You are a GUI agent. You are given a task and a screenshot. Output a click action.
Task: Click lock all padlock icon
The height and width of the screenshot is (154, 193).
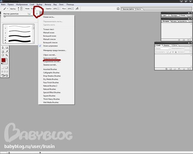pos(176,52)
